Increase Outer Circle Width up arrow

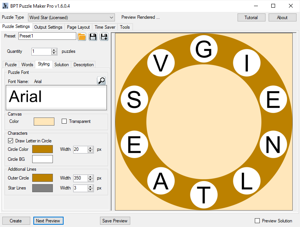(90, 176)
